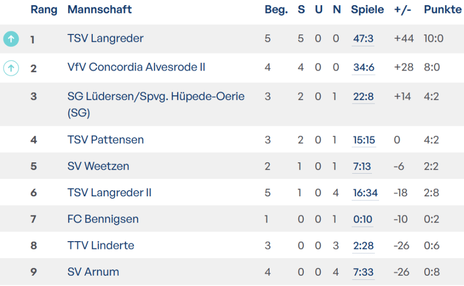The height and width of the screenshot is (286, 464).
Task: Open the 34:6 games score details
Action: coord(363,68)
